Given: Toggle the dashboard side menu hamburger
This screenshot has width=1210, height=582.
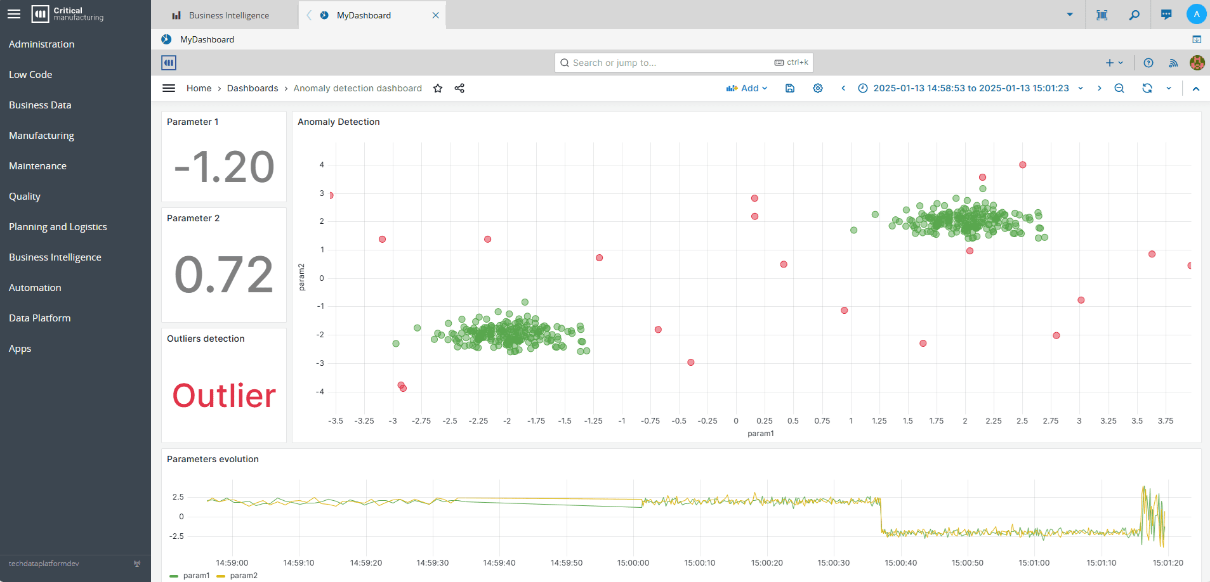Looking at the screenshot, I should tap(169, 88).
